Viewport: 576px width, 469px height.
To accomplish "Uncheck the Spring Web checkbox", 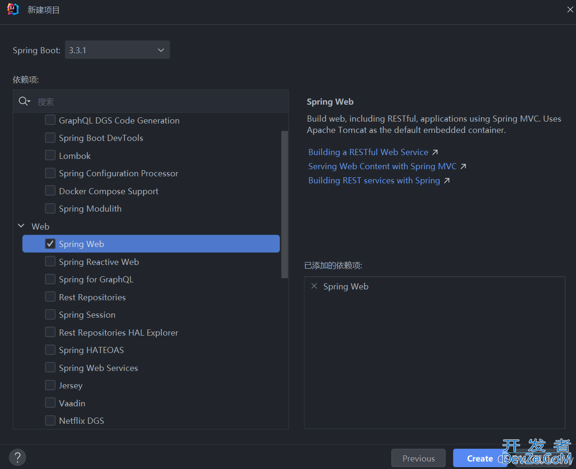I will coord(50,244).
